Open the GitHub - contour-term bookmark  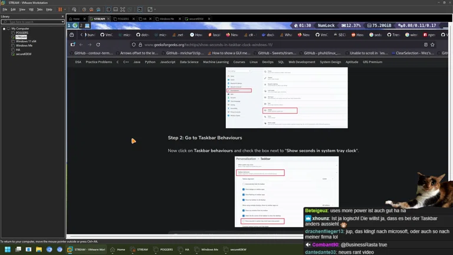(x=91, y=53)
